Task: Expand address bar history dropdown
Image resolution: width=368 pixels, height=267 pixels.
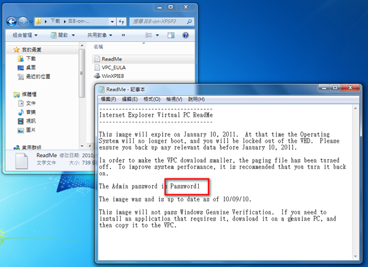Action: (112, 21)
